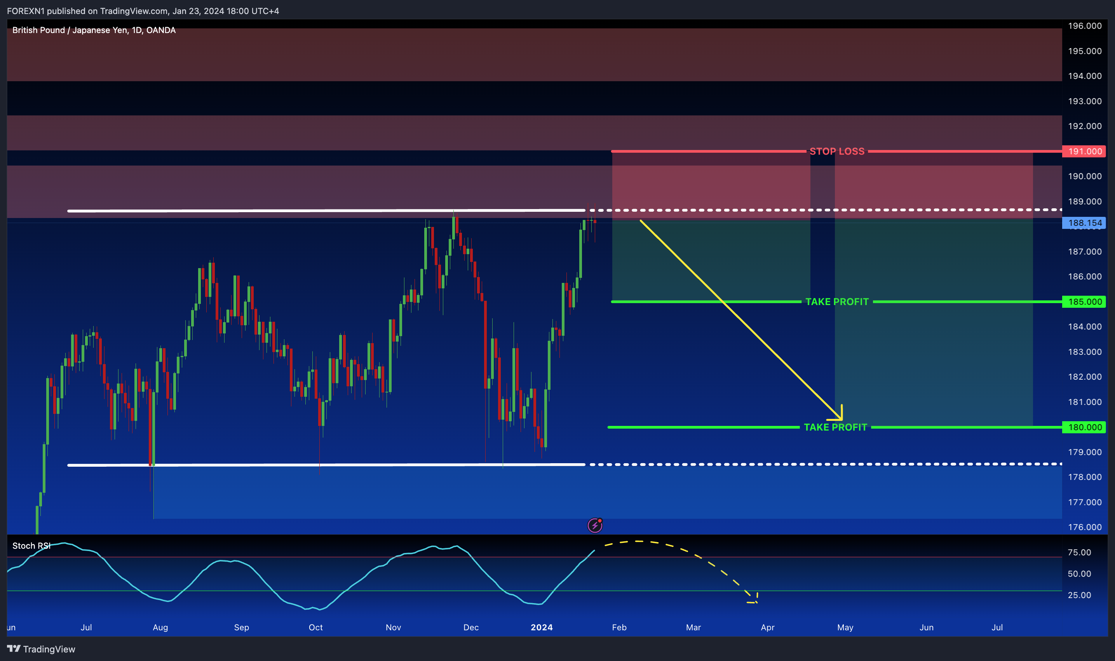Screen dimensions: 1115x661
Task: Click the Mar label on time axis
Action: click(x=693, y=627)
